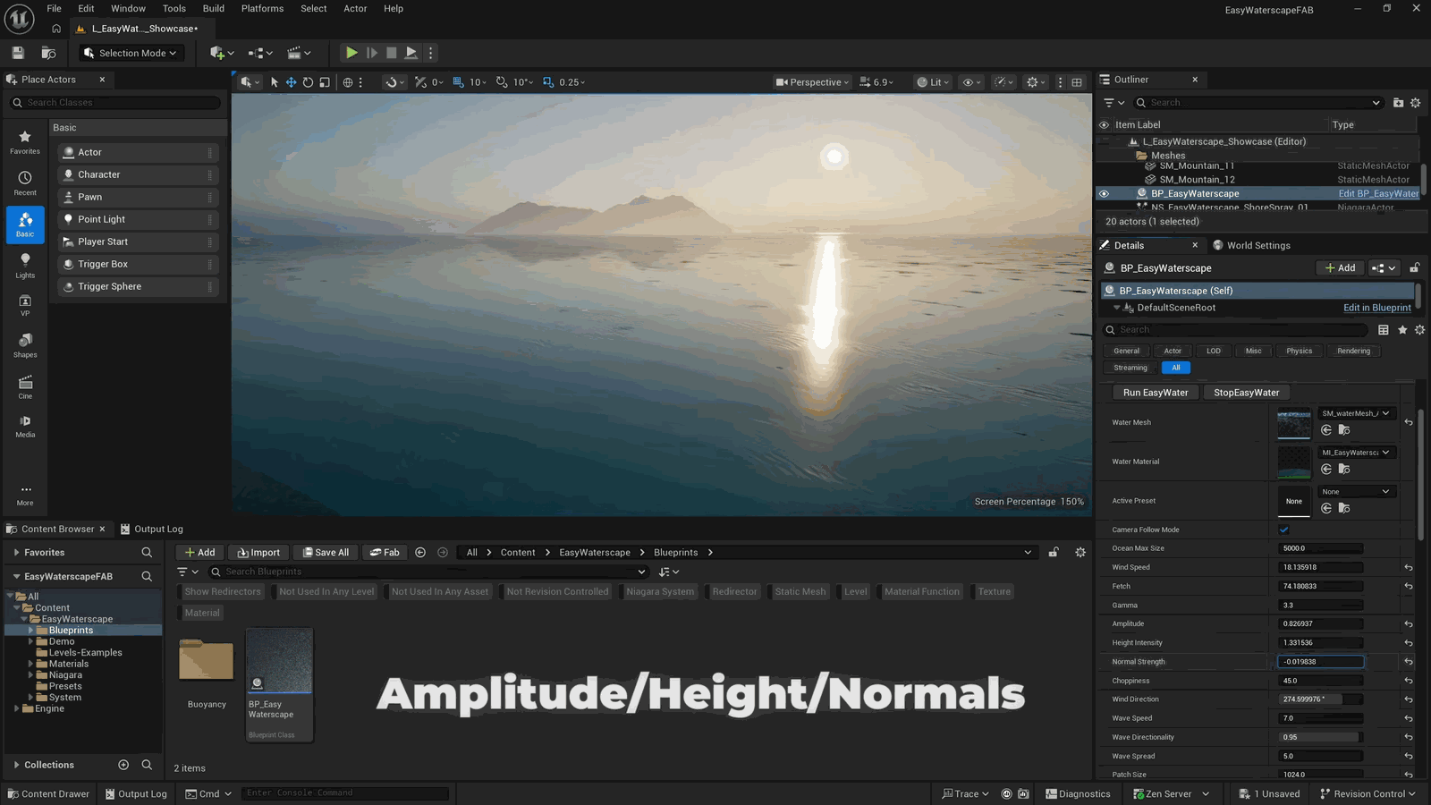1431x805 pixels.
Task: Hide BP_EasyWaterscape using the eye icon
Action: point(1104,193)
